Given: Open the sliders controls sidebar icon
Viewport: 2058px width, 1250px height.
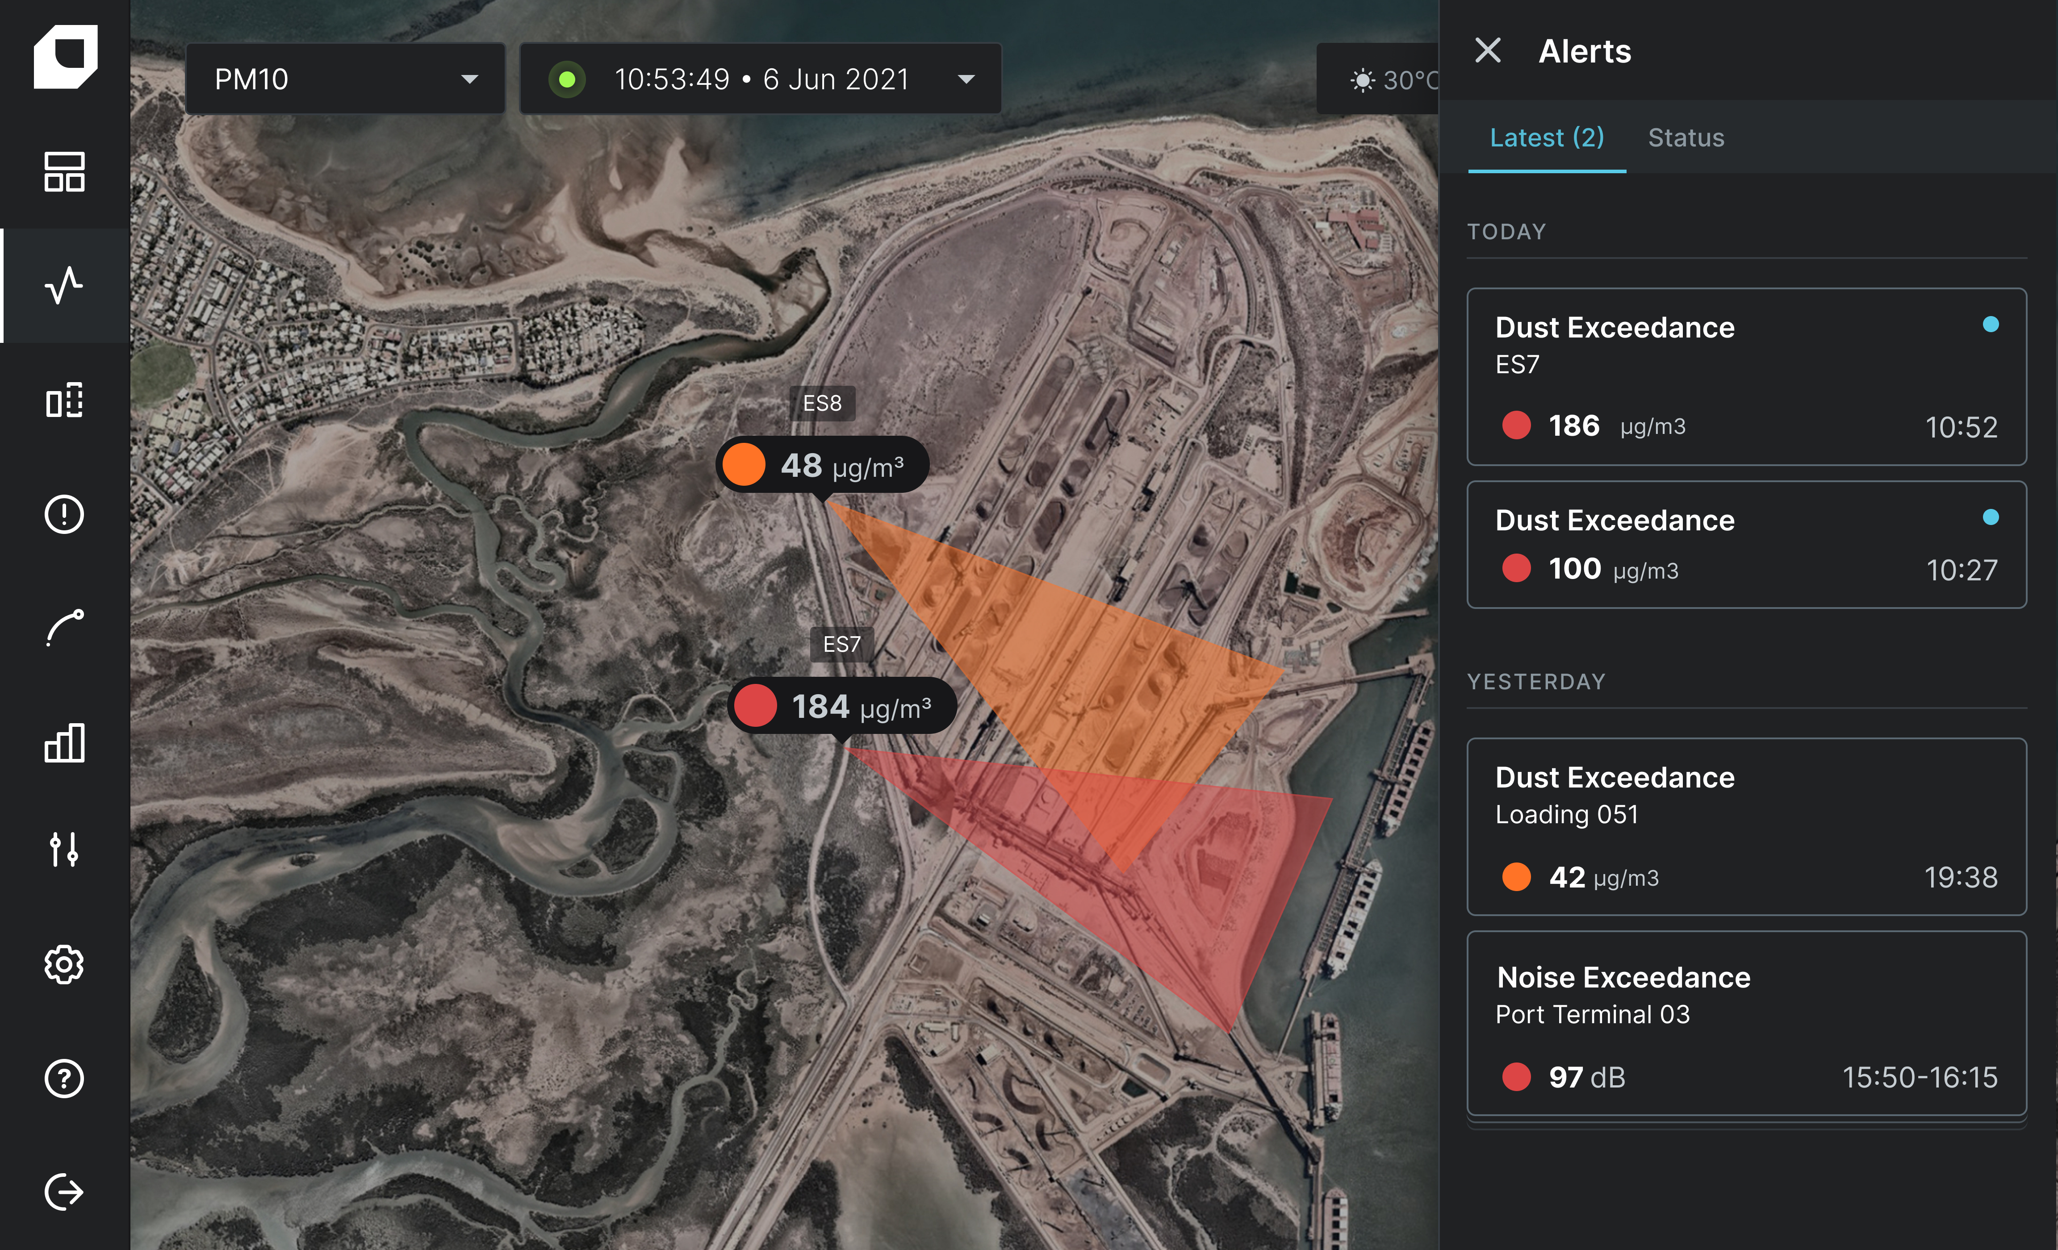Looking at the screenshot, I should pos(64,849).
